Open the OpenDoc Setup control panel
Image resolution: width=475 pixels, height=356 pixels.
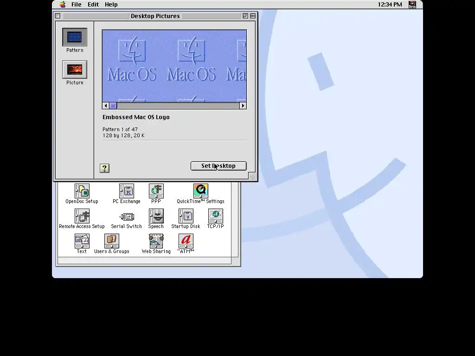pyautogui.click(x=82, y=191)
